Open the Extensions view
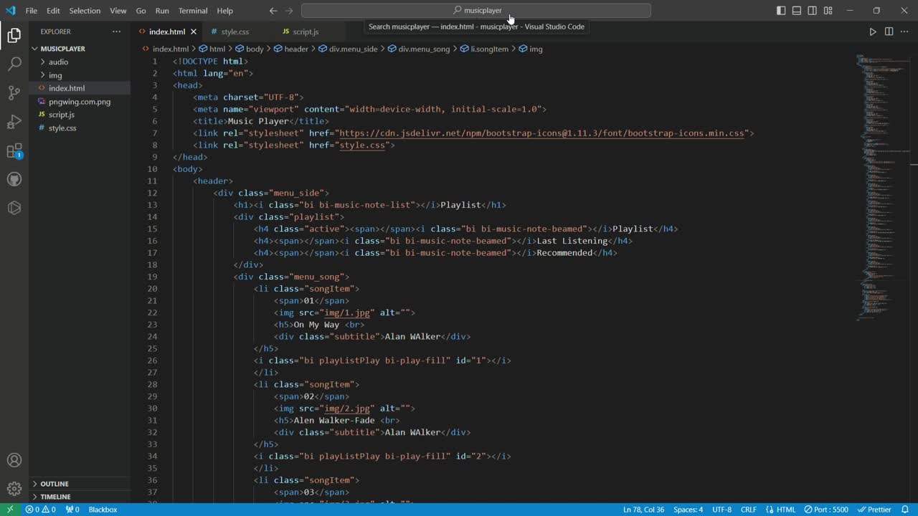Viewport: 918px width, 516px height. (14, 151)
